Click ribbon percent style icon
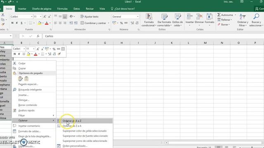The height and width of the screenshot is (148, 264). [121, 23]
